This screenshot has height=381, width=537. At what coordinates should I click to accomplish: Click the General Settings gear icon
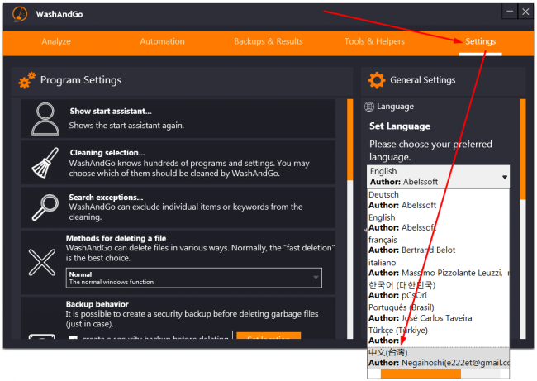click(377, 80)
